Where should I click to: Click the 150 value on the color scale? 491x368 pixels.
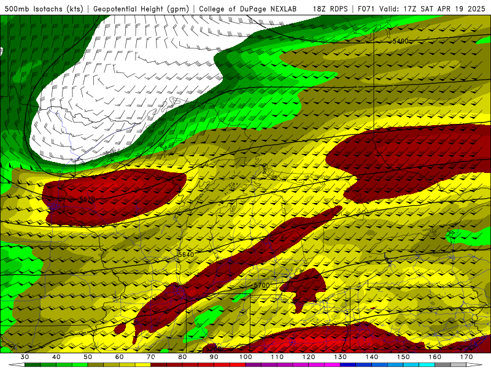[403, 357]
